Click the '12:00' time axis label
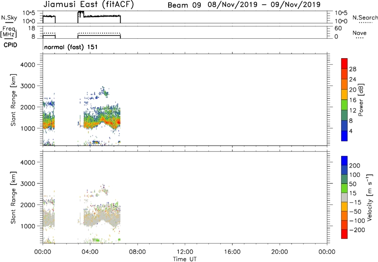This screenshot has width=378, height=262. (x=185, y=252)
